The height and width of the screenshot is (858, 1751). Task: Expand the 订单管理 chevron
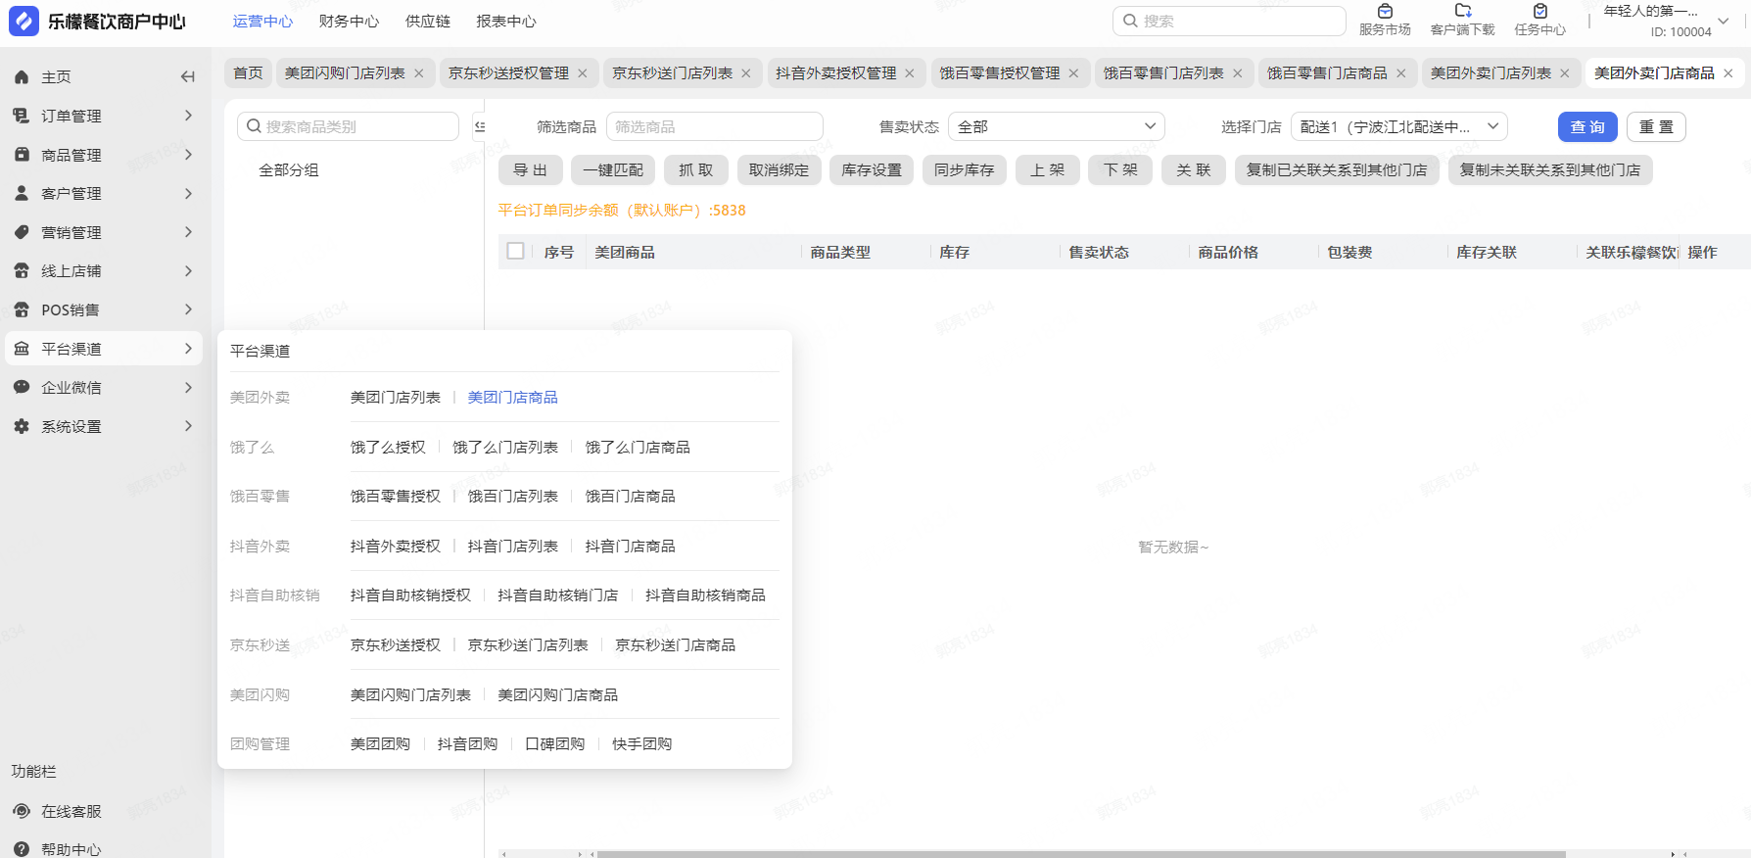pos(188,116)
